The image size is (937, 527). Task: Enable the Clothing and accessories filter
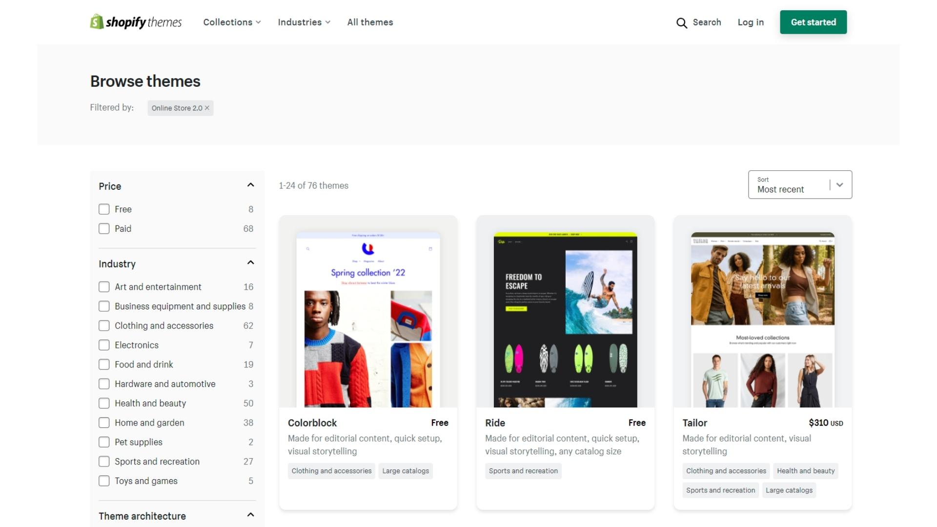[x=104, y=325]
